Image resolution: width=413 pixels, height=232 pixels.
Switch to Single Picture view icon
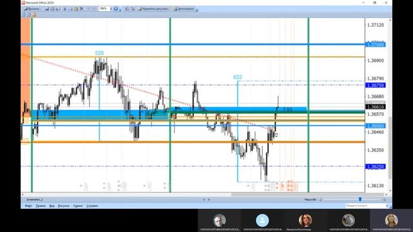click(x=34, y=15)
